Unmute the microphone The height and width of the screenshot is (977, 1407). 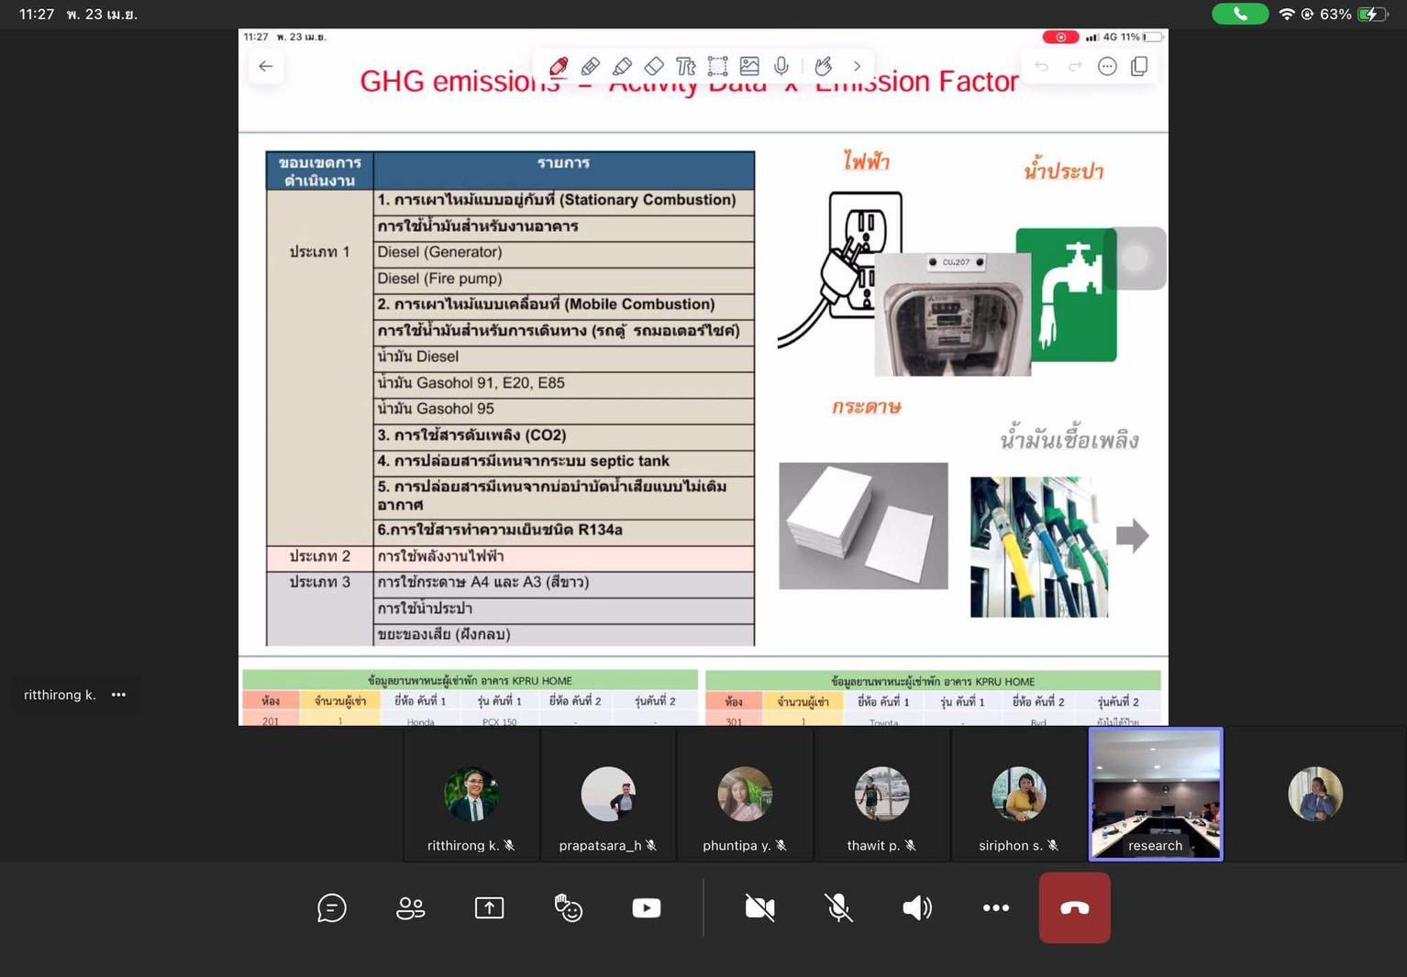[x=838, y=908]
